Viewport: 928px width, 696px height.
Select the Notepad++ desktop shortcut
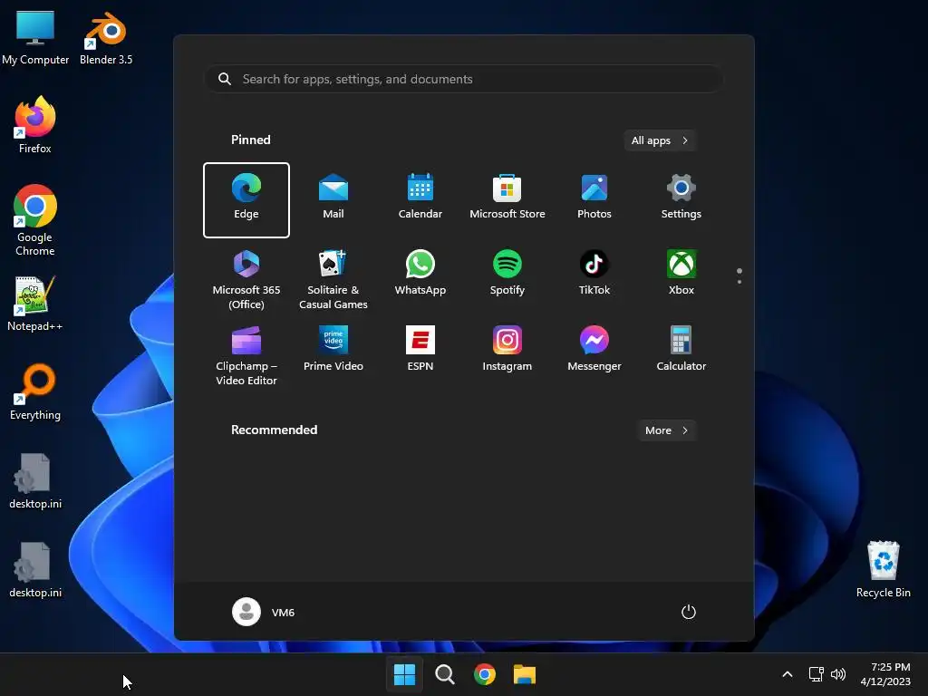pyautogui.click(x=35, y=303)
